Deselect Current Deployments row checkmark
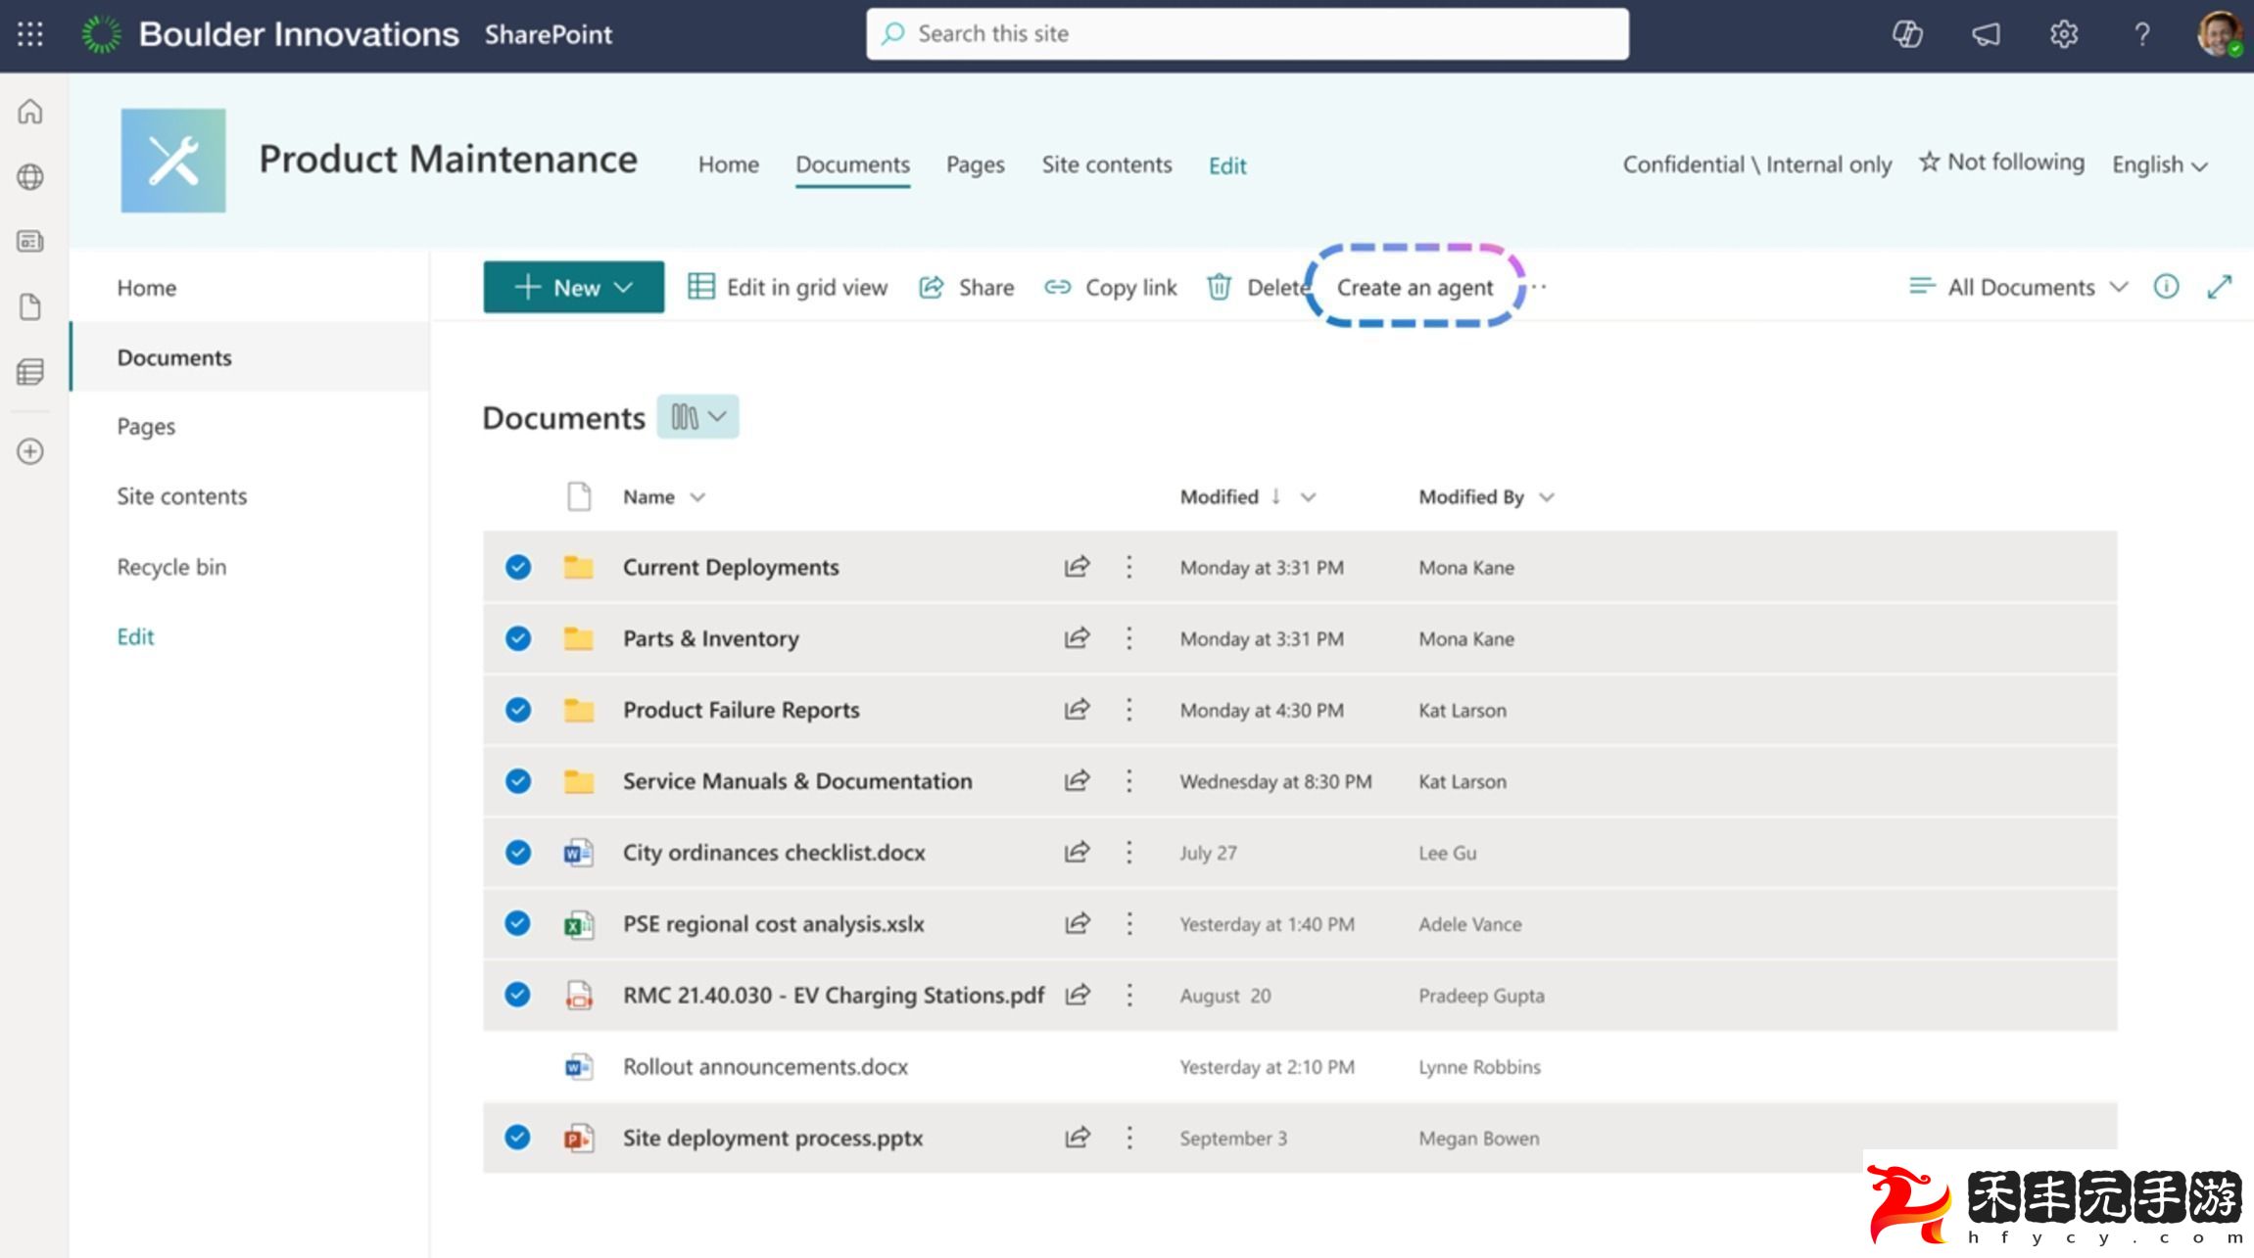 (518, 567)
